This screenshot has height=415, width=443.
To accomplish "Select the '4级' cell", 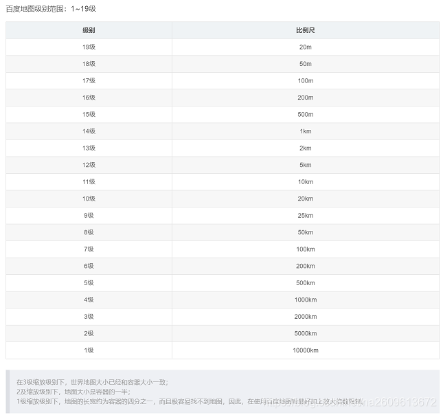I will [x=89, y=300].
